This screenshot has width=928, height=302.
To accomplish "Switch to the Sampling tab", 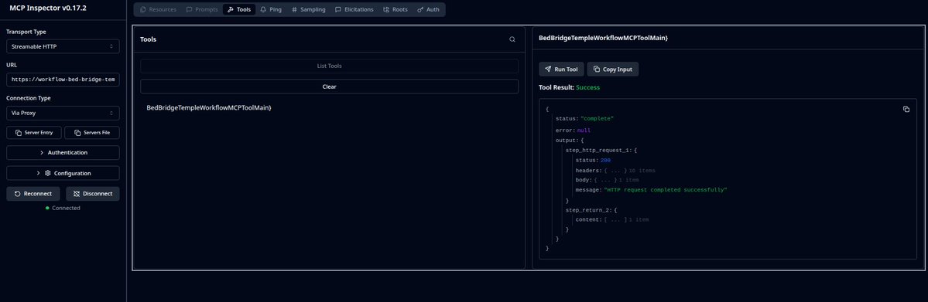I will click(308, 9).
